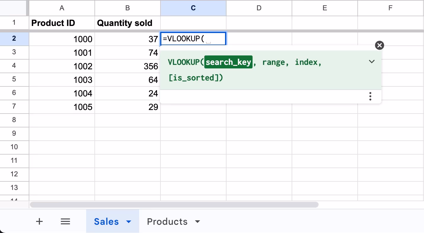The image size is (424, 233).
Task: Open the all sheets list icon
Action: tap(65, 222)
